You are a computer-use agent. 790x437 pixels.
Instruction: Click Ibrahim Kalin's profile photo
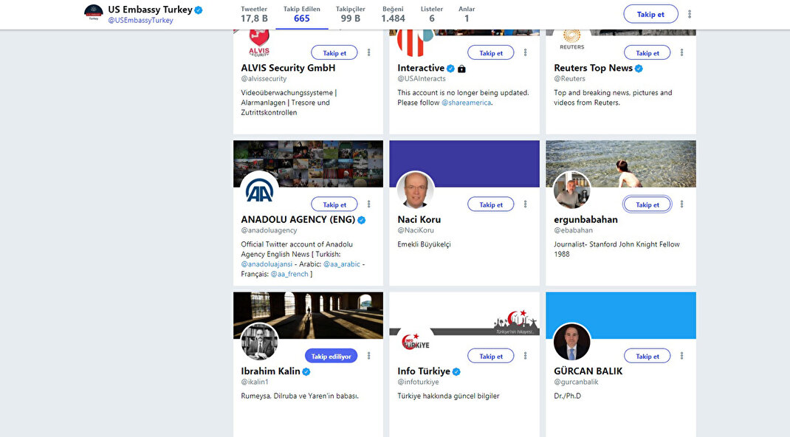click(x=259, y=342)
